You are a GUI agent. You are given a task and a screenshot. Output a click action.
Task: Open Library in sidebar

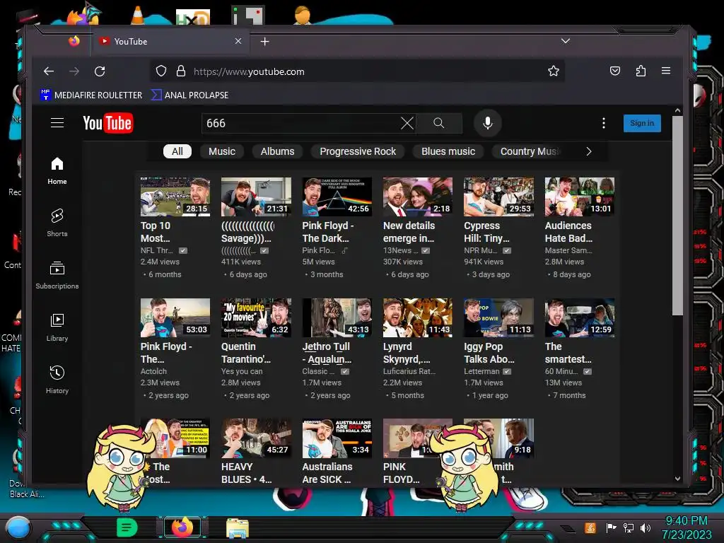[57, 327]
